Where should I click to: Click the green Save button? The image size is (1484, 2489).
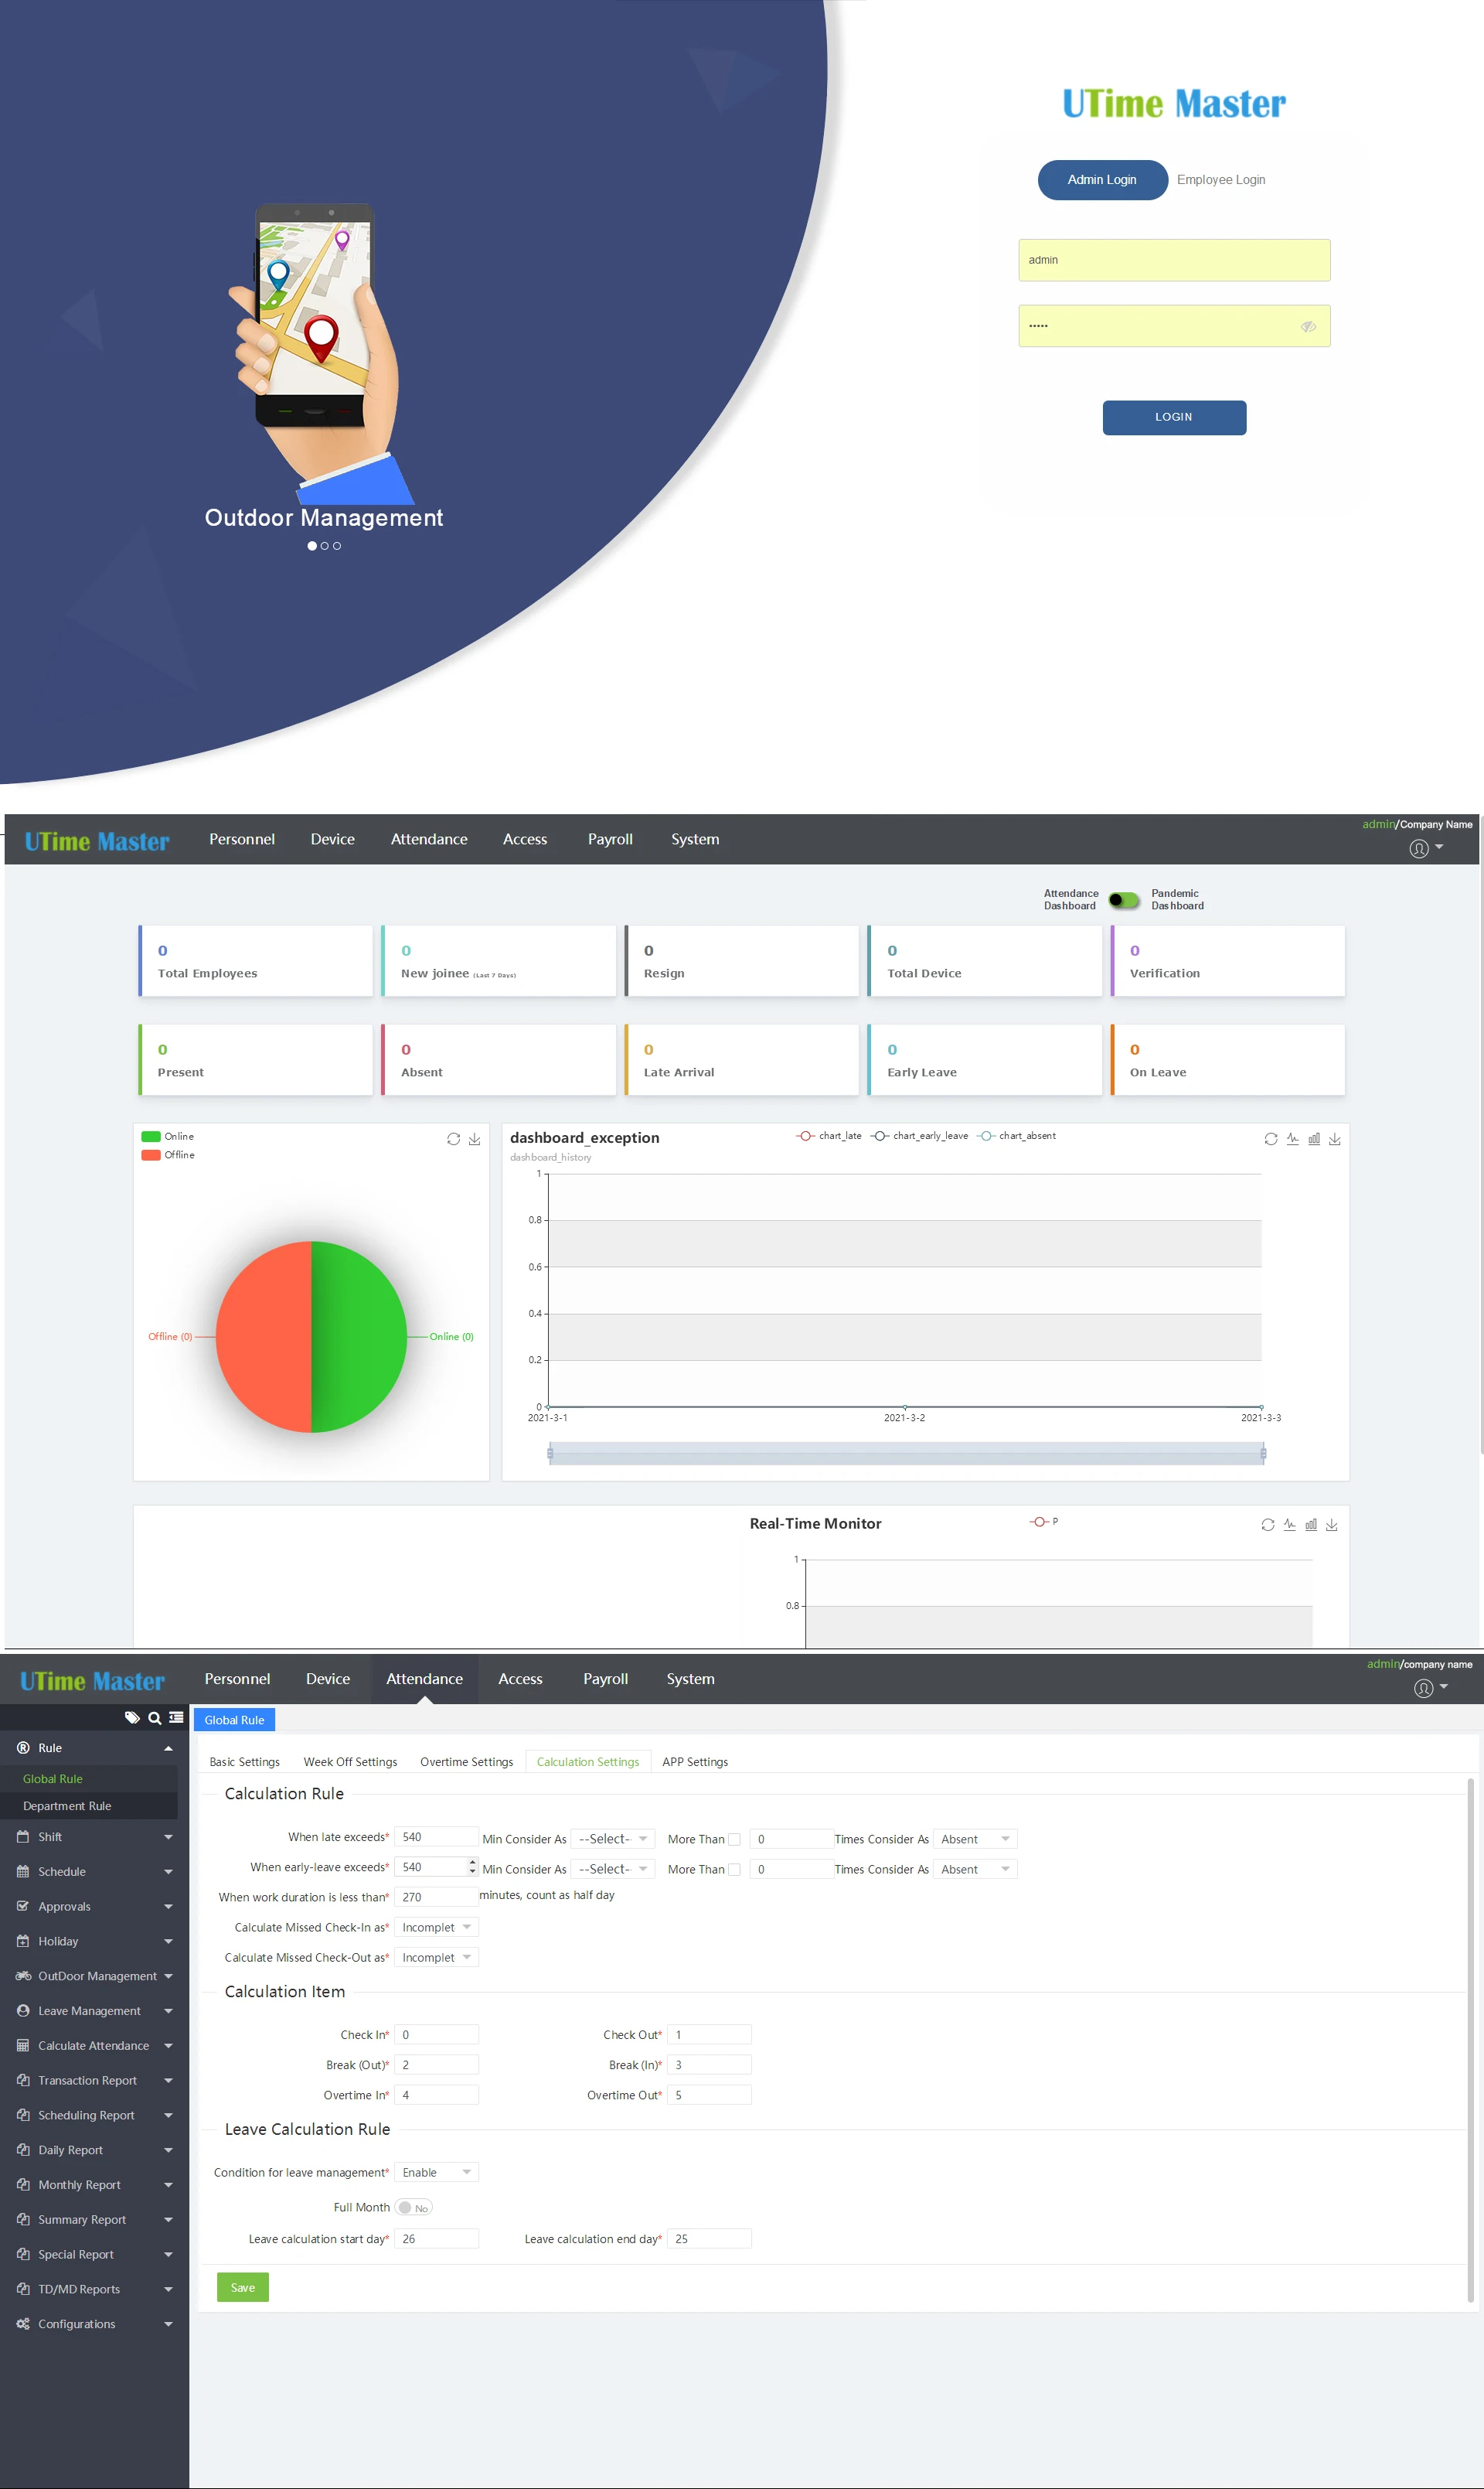242,2287
